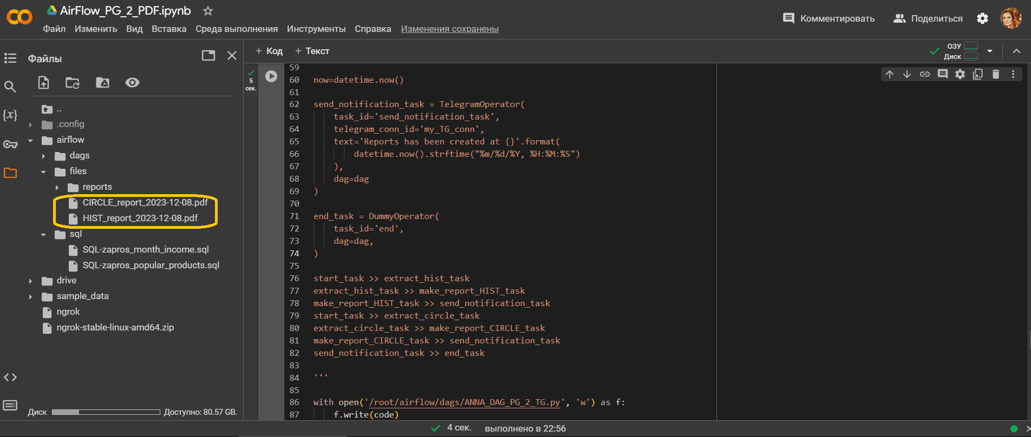Image resolution: width=1031 pixels, height=437 pixels.
Task: Run the code cell play button
Action: click(x=271, y=76)
